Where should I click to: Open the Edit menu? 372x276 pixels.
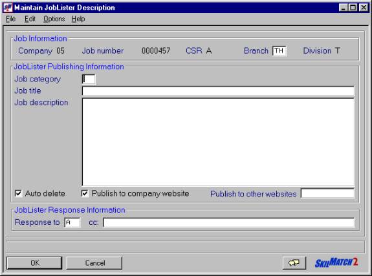30,19
